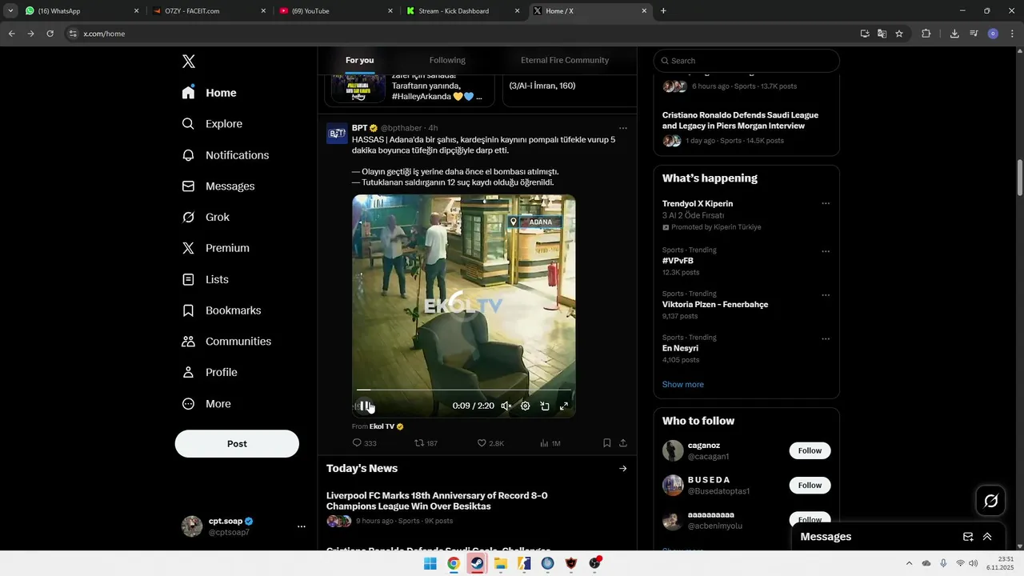
Task: Open a new browser tab
Action: coord(663,11)
